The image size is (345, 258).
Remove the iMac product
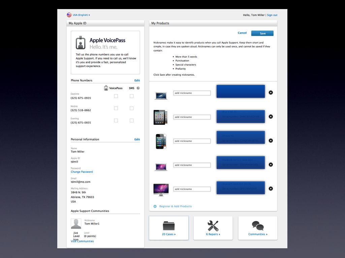271,189
